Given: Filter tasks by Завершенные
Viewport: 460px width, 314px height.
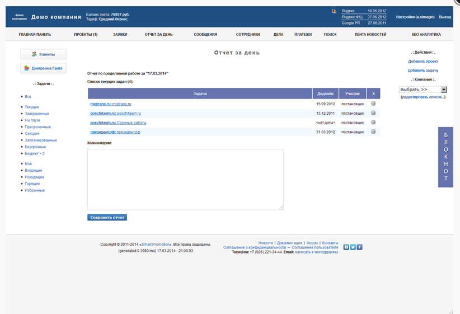Looking at the screenshot, I should [x=37, y=114].
